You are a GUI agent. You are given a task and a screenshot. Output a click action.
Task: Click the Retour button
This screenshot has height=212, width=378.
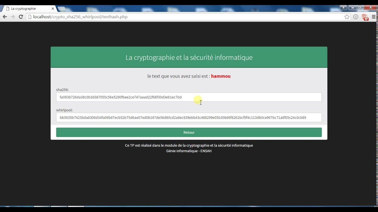tap(189, 132)
